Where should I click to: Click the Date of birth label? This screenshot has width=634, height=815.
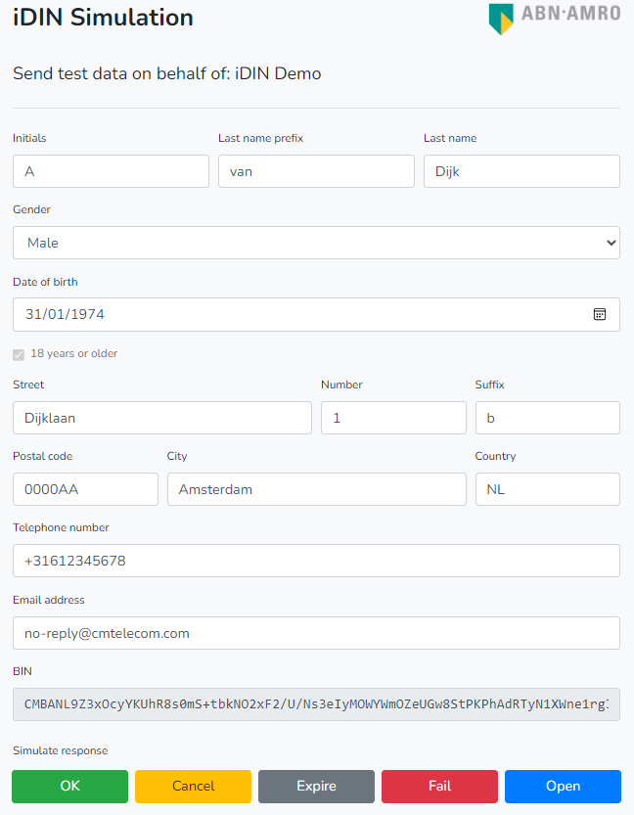pos(45,282)
